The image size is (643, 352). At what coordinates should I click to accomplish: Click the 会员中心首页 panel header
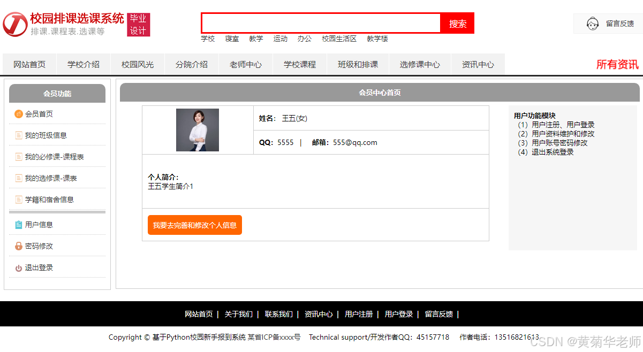[380, 92]
